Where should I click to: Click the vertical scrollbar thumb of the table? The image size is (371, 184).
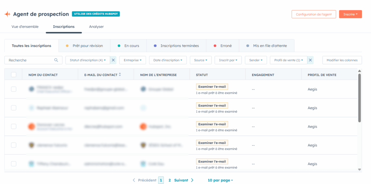pos(359,98)
